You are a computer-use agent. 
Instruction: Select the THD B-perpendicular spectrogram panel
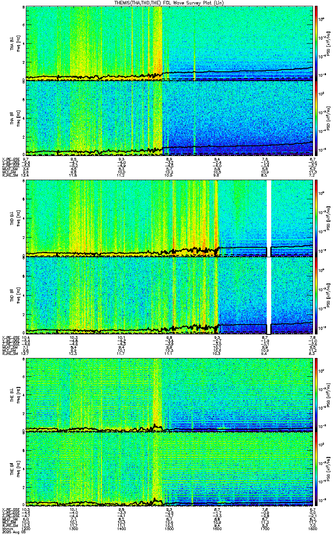coord(169,218)
